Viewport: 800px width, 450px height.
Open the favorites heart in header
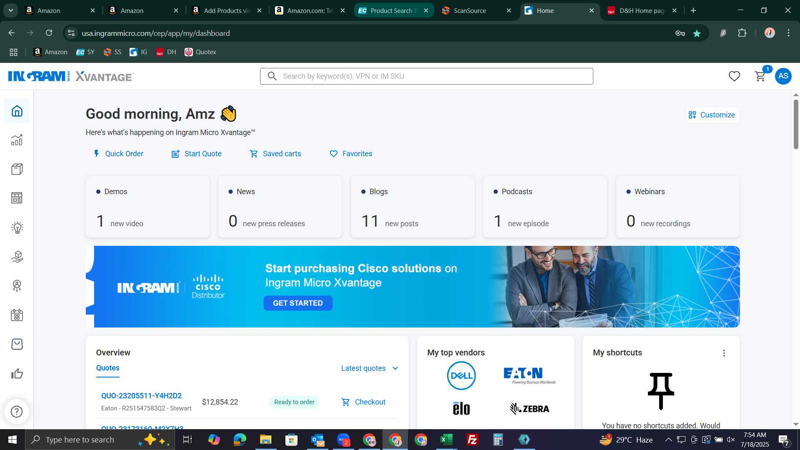pyautogui.click(x=734, y=76)
